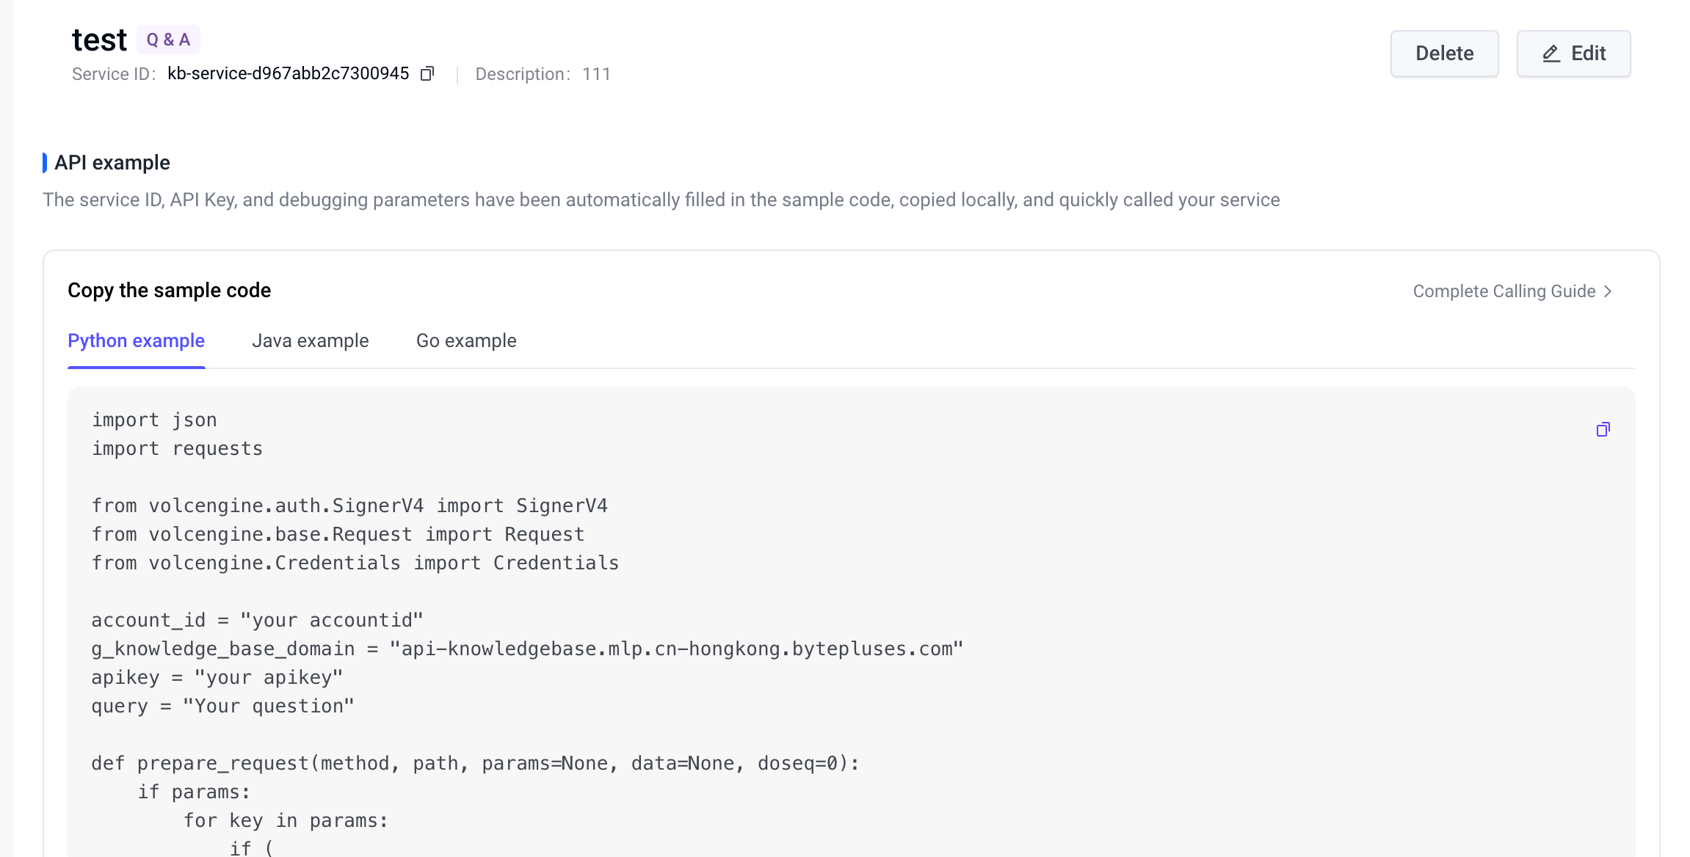
Task: Click the g_knowledge_base_domain code line
Action: click(526, 649)
